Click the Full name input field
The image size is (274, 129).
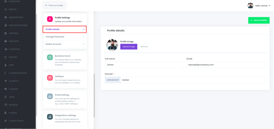coord(144,65)
